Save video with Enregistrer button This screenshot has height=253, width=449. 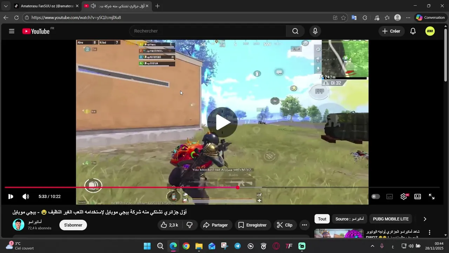pos(253,225)
